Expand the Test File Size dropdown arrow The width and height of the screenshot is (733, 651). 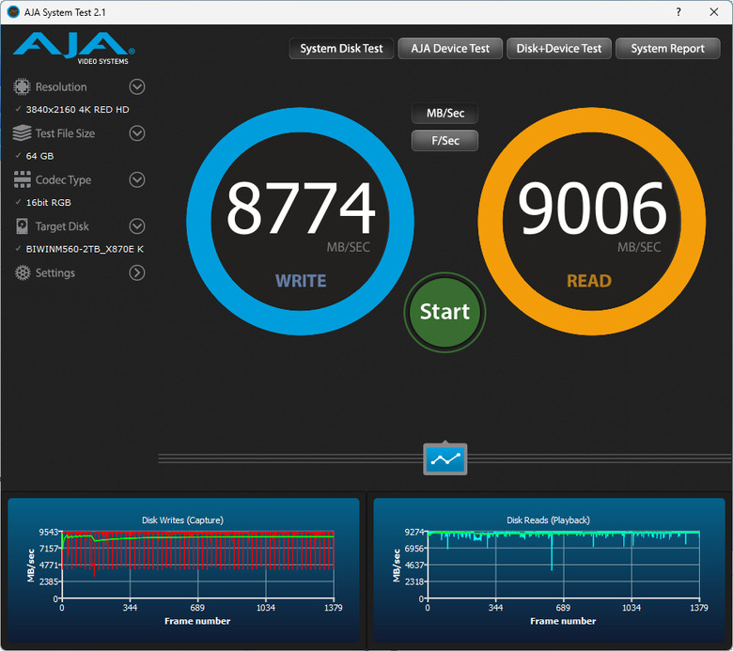(x=137, y=133)
